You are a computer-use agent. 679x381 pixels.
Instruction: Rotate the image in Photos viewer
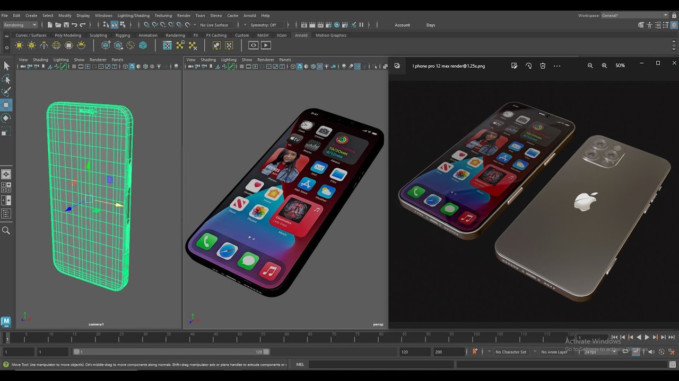coord(528,66)
